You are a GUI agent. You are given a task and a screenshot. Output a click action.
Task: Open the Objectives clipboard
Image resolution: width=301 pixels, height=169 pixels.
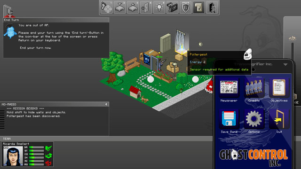click(279, 87)
